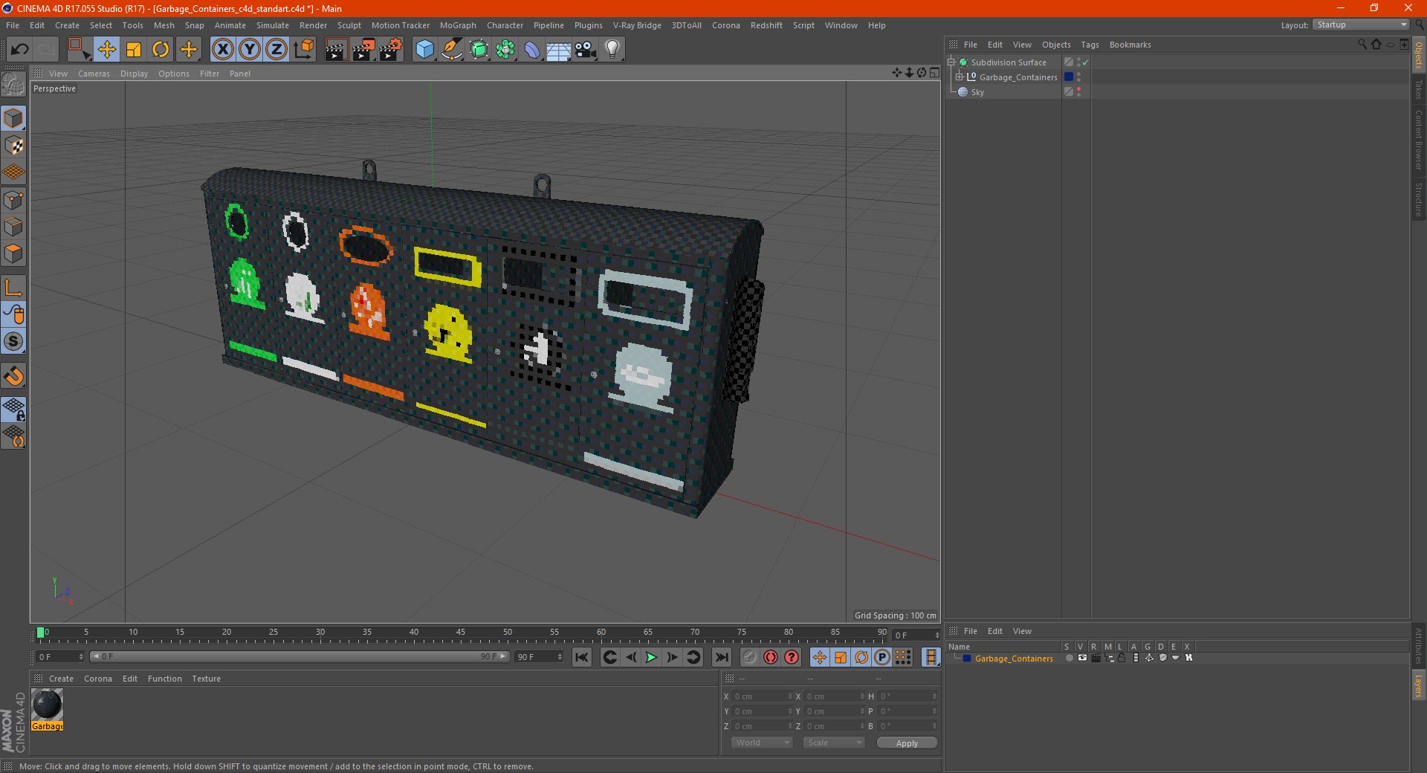1427x773 pixels.
Task: Switch to the Attributes tab
Action: coord(1418,645)
